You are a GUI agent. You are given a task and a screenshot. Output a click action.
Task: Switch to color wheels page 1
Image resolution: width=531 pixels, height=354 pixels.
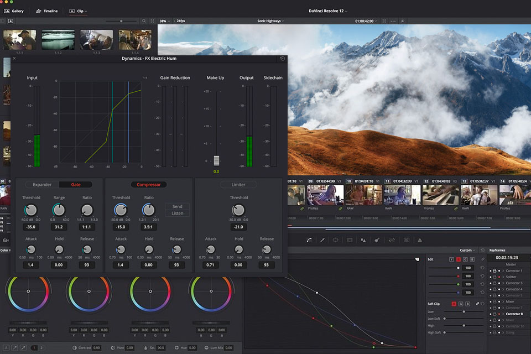[34, 347]
